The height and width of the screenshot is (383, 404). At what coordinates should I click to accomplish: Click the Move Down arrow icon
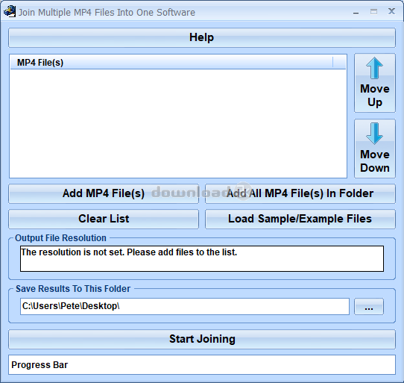374,134
